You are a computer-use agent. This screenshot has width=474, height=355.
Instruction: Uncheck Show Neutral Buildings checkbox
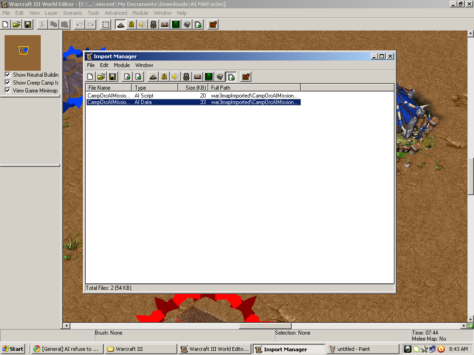[7, 74]
